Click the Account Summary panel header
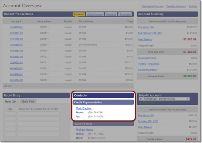The image size is (202, 143). coord(167,14)
